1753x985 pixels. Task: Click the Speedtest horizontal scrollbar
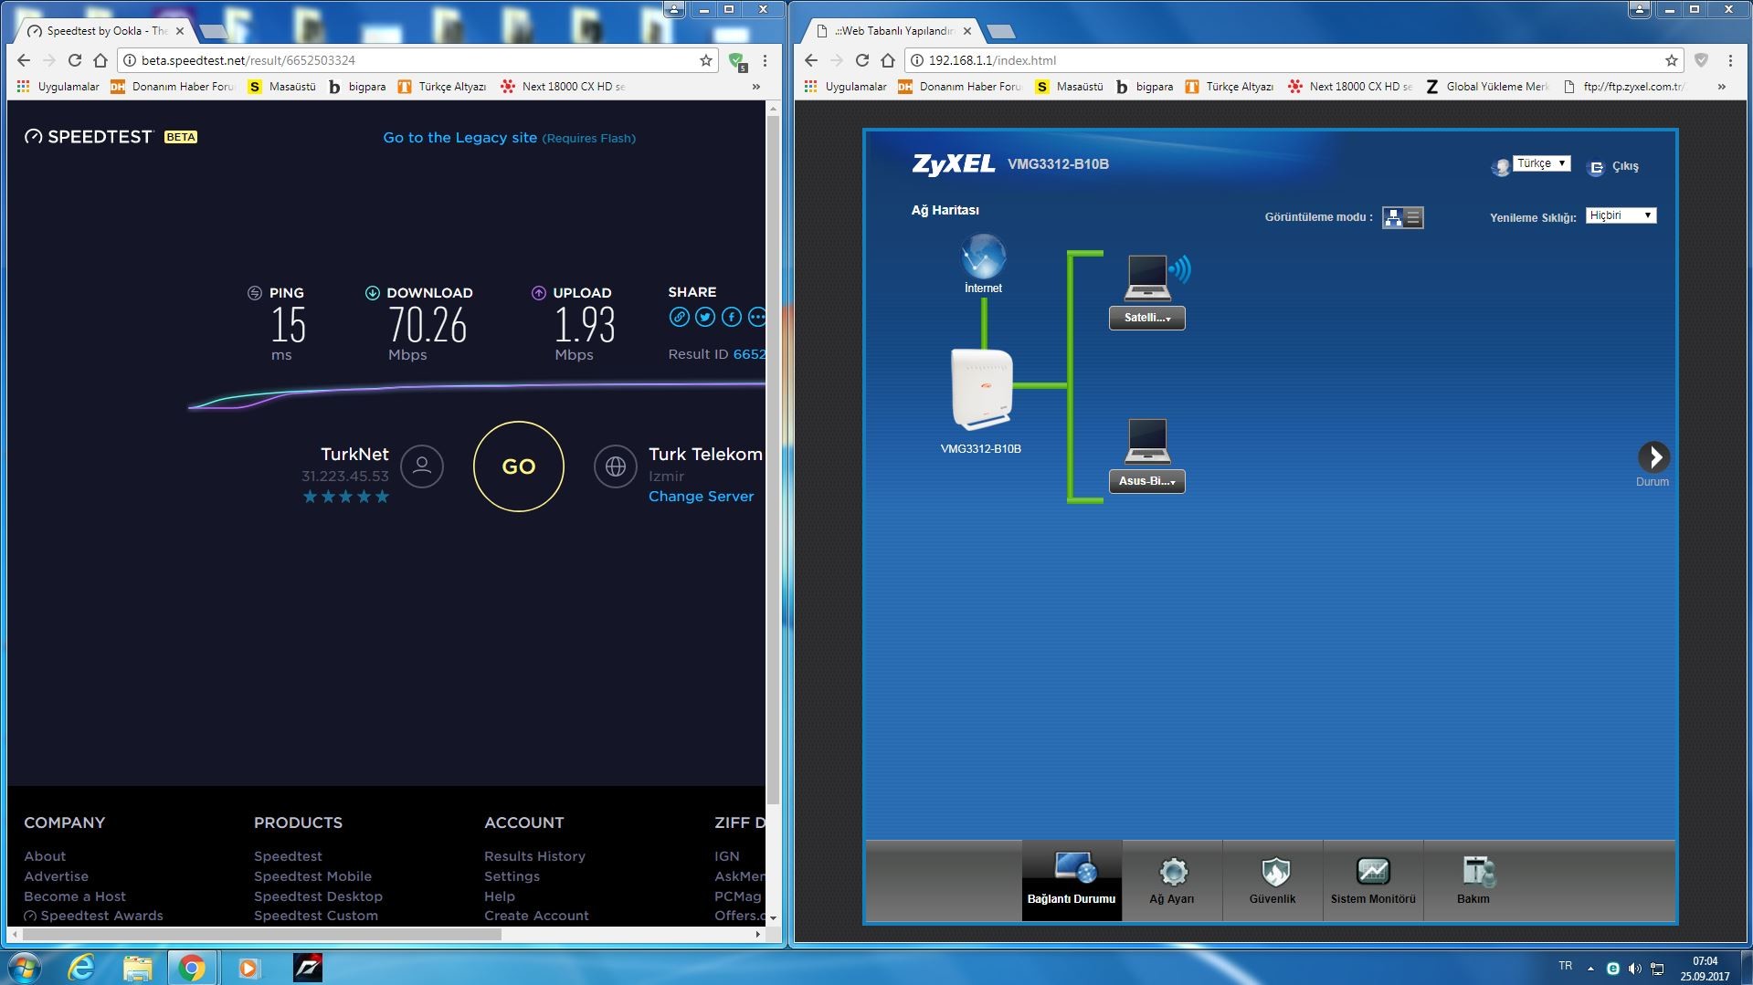point(260,934)
